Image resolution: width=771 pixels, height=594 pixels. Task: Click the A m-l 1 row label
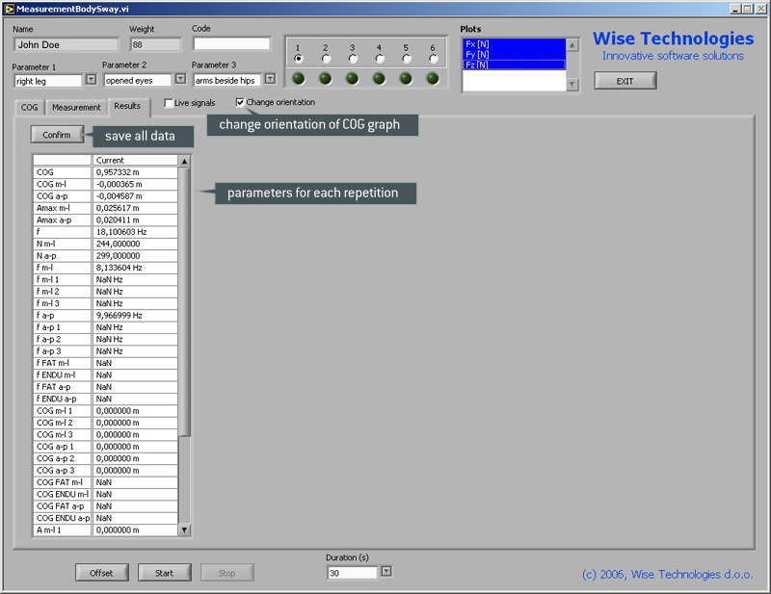(x=62, y=530)
